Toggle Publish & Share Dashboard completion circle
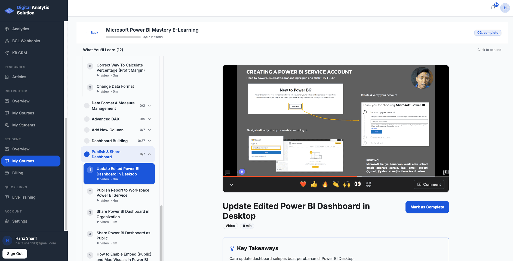This screenshot has width=513, height=261. [x=87, y=154]
